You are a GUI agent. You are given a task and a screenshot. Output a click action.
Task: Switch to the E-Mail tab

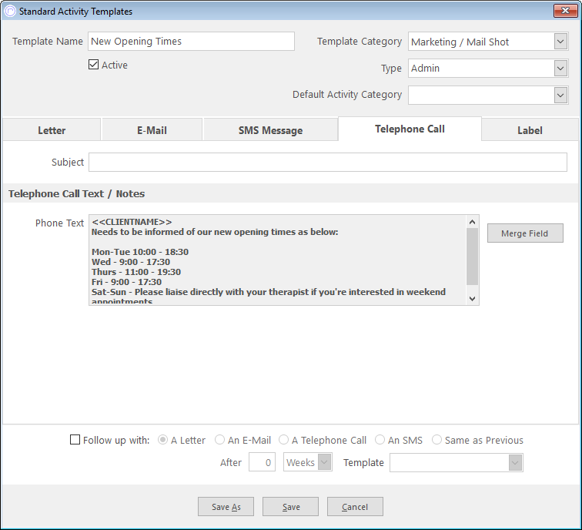(x=152, y=130)
